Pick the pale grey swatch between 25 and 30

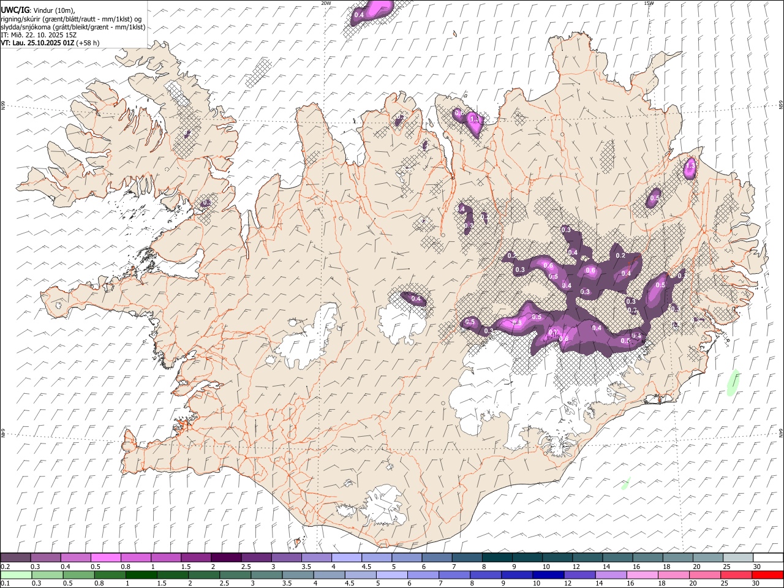point(738,557)
